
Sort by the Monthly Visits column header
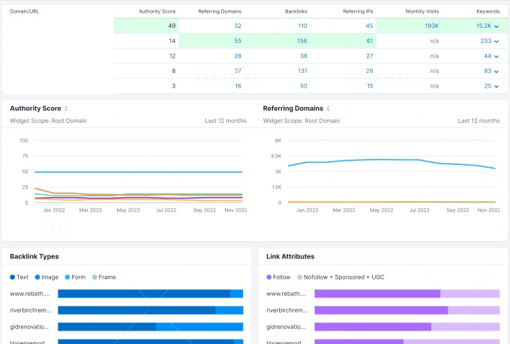[x=422, y=12]
